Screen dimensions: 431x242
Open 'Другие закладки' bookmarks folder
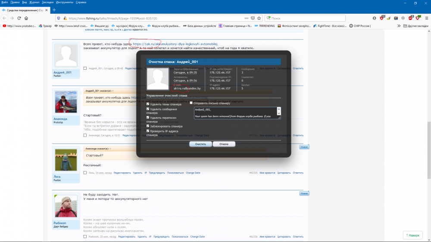416,26
